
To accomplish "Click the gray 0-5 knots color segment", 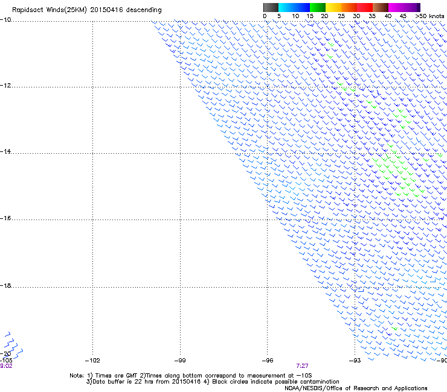I will (271, 7).
